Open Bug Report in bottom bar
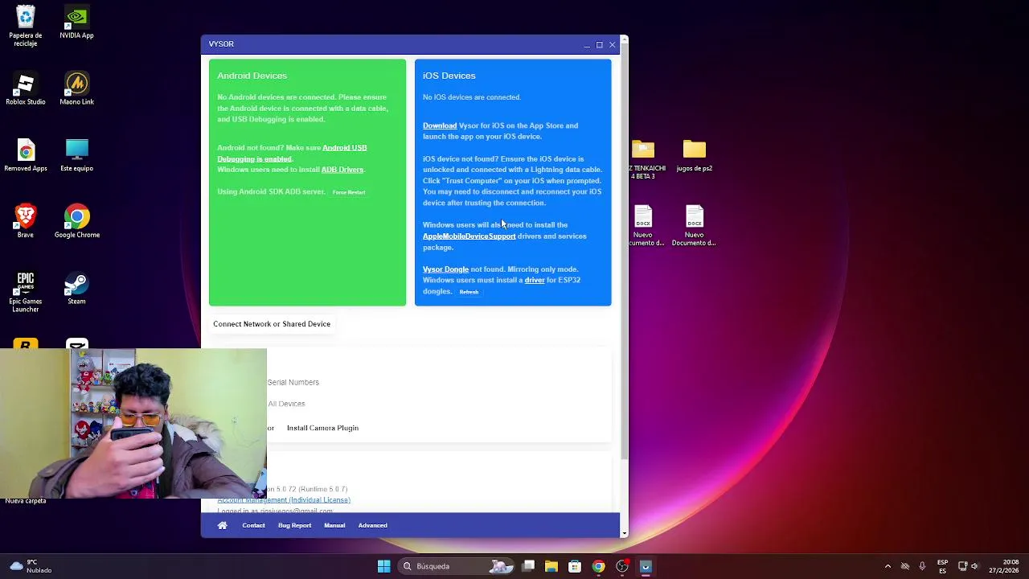 pos(294,525)
